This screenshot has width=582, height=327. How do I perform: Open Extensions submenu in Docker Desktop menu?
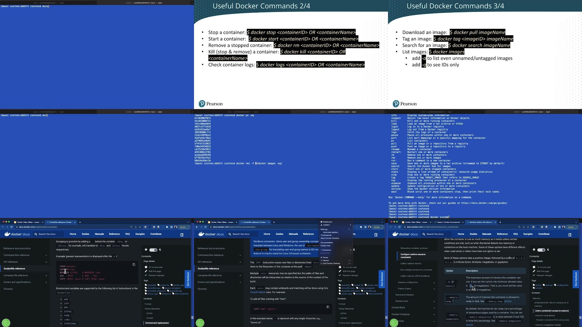(335, 250)
